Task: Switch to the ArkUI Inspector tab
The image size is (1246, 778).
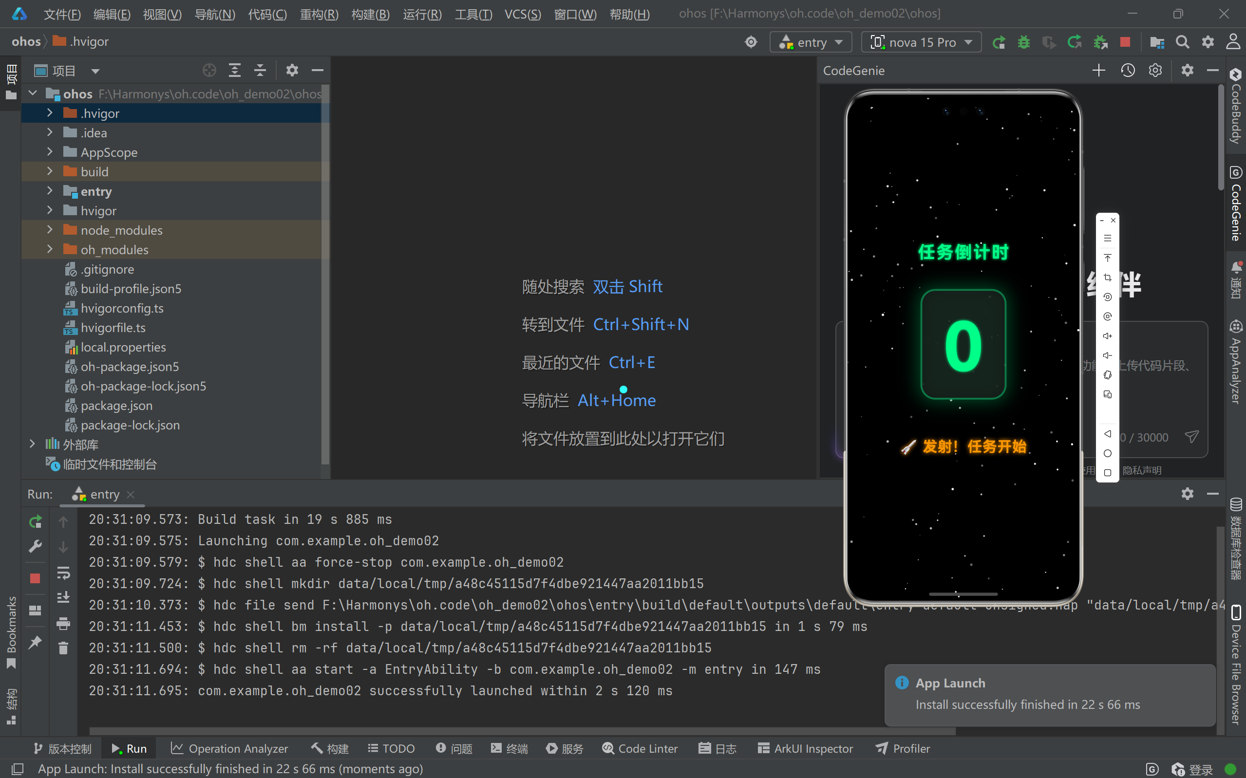Action: [806, 748]
